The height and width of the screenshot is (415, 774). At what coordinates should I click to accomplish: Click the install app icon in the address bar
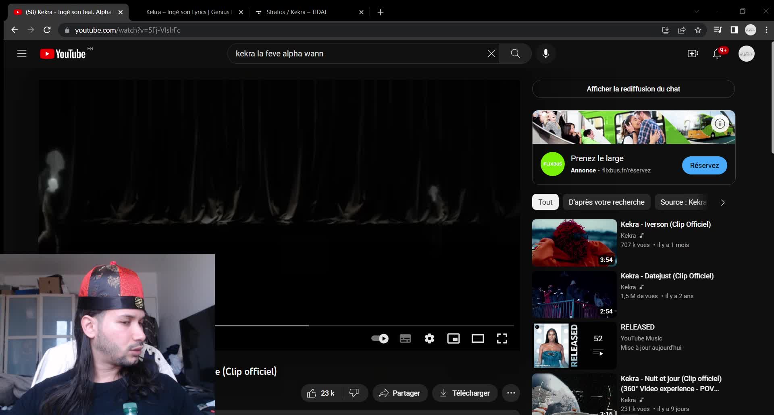click(x=666, y=30)
